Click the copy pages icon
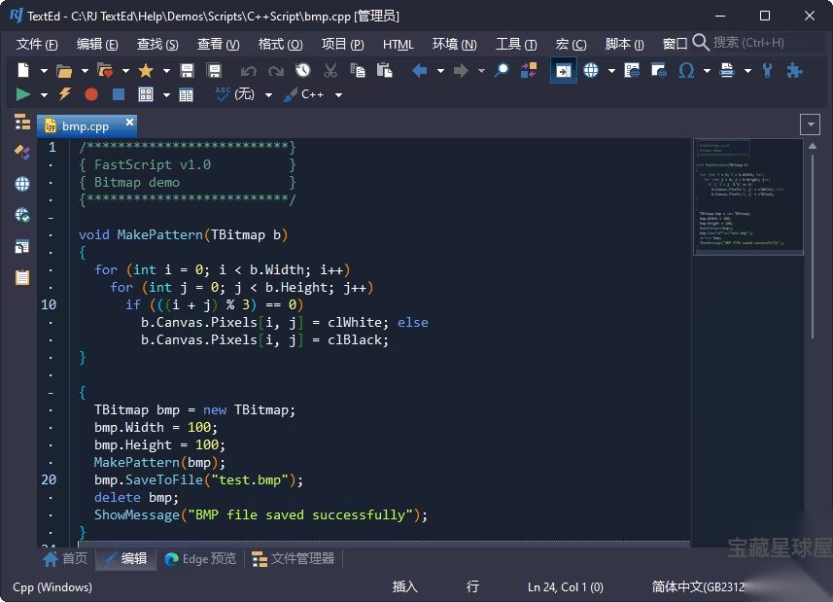 [358, 70]
